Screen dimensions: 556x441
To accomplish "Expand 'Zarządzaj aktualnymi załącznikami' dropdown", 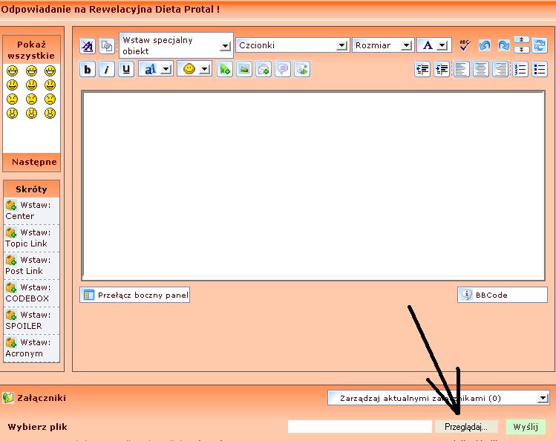I will point(439,398).
